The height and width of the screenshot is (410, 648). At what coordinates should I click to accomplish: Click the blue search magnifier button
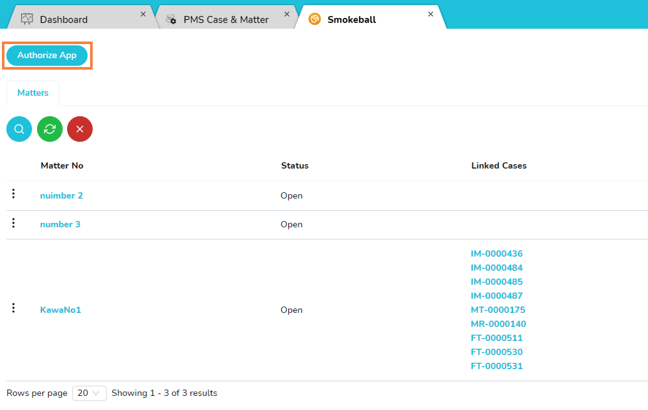click(19, 129)
